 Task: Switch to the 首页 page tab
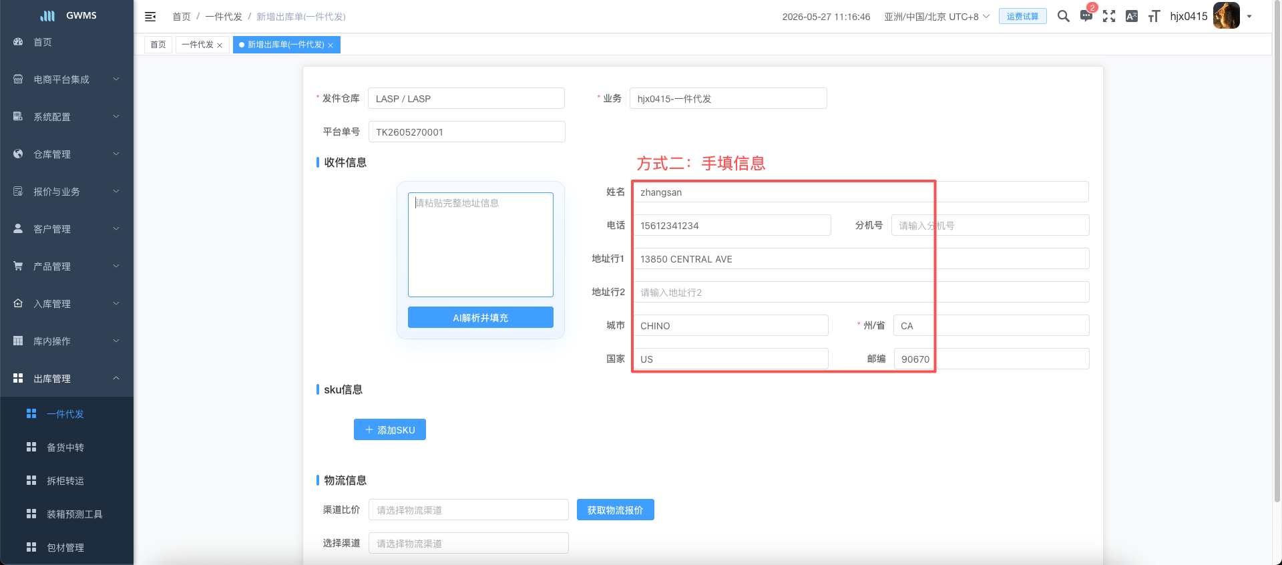coord(158,45)
